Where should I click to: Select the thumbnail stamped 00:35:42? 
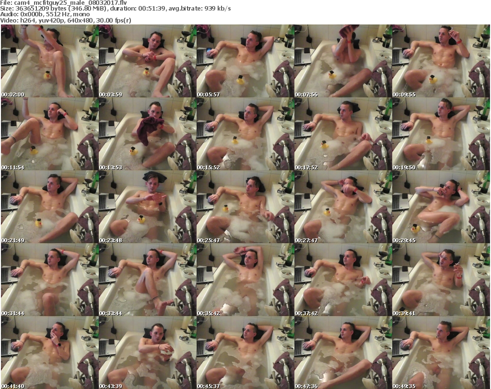click(x=245, y=280)
